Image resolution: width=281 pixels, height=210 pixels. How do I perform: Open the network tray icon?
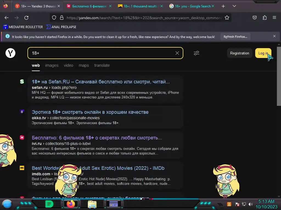pyautogui.click(x=244, y=204)
